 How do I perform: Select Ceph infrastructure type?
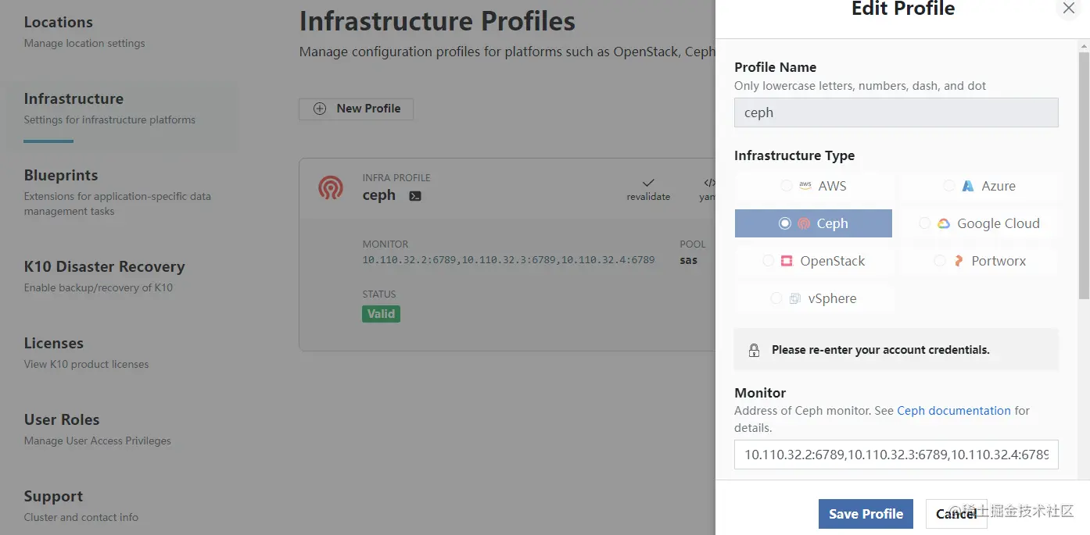click(813, 223)
